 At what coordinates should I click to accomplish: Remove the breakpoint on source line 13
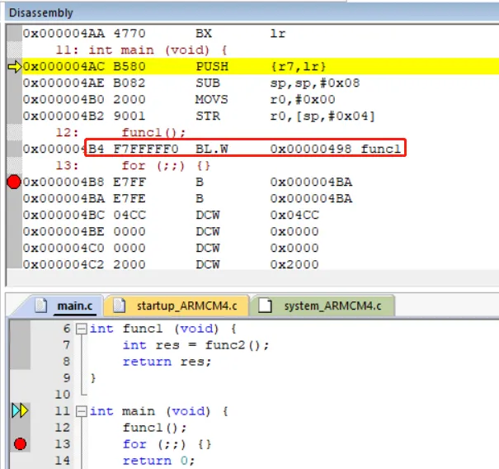tap(20, 444)
